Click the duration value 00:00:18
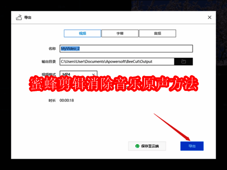This screenshot has height=170, width=227. pyautogui.click(x=67, y=101)
